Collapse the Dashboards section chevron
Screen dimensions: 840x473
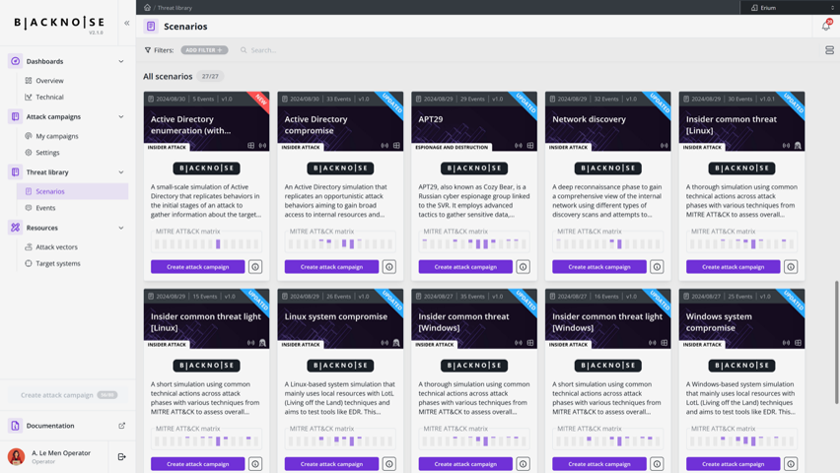121,62
